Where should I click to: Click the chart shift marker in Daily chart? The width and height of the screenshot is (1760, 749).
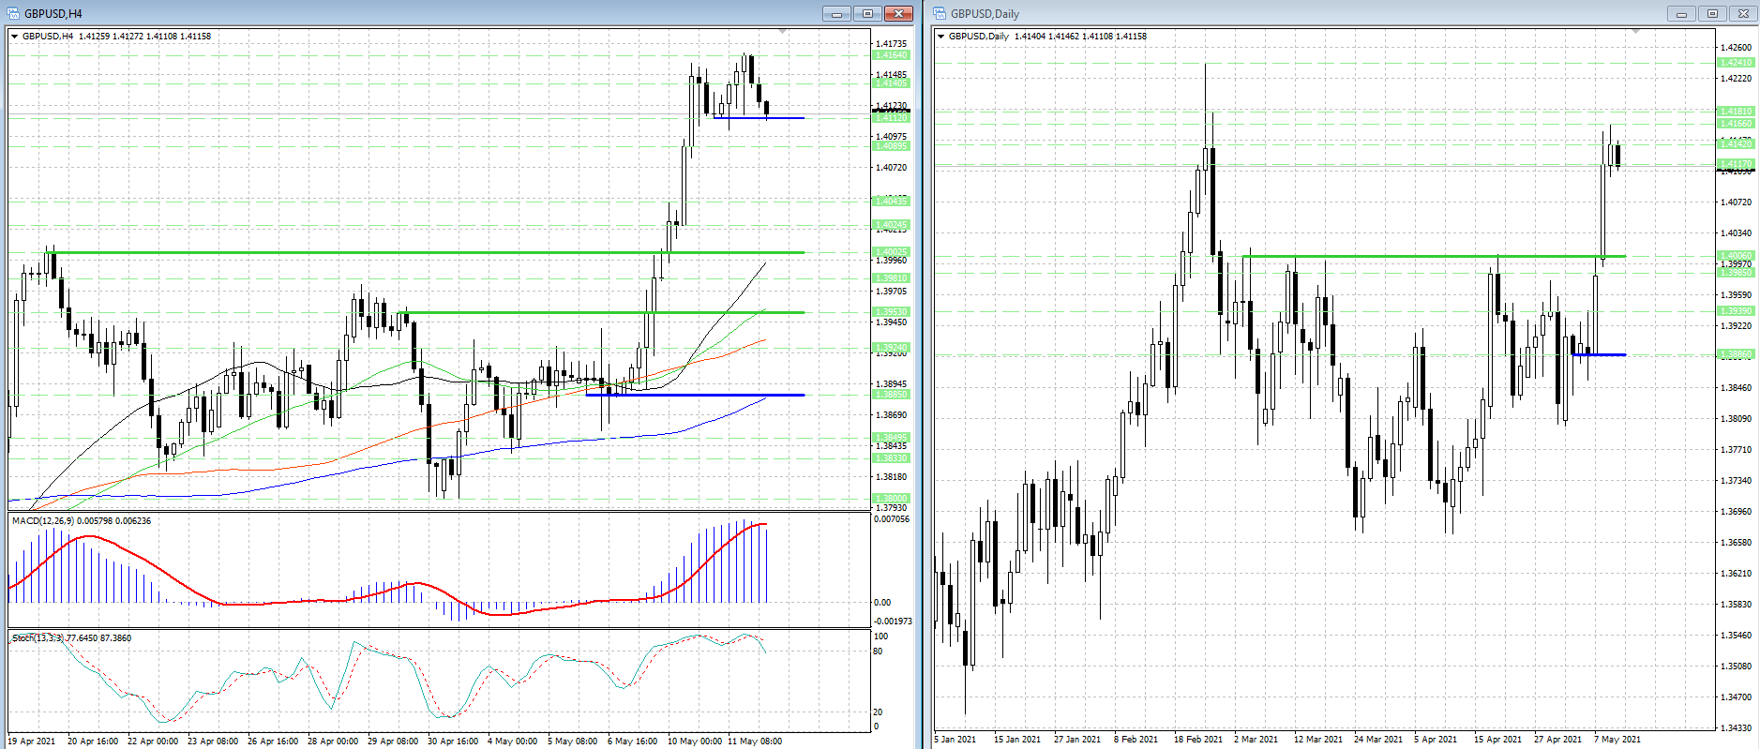[1635, 32]
